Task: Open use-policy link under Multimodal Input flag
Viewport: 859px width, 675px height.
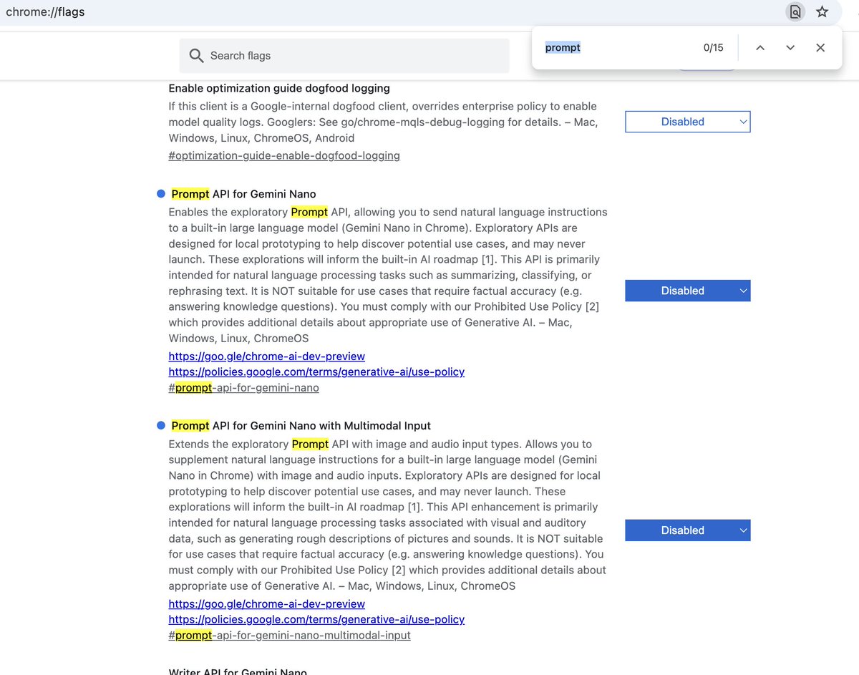Action: (316, 620)
